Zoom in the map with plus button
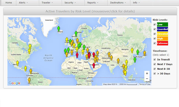Viewport: 179px width, 107px height. click(147, 73)
